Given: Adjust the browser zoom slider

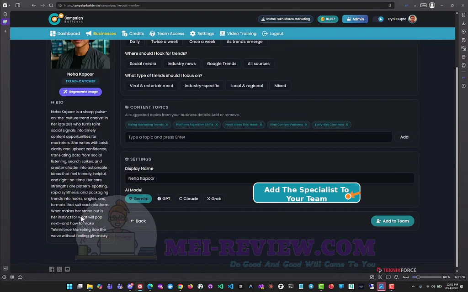Looking at the screenshot, I should (426, 277).
